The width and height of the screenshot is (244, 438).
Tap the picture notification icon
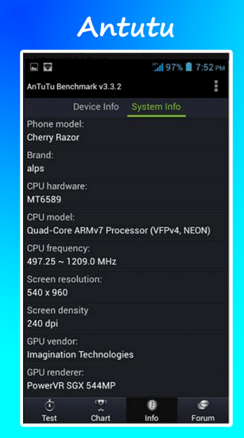tap(34, 67)
